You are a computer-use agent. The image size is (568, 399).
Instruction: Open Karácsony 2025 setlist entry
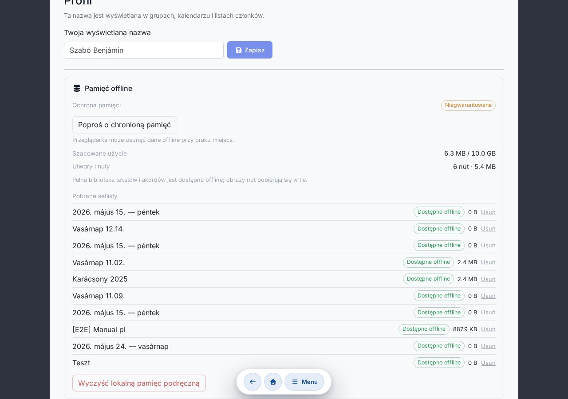coord(100,279)
